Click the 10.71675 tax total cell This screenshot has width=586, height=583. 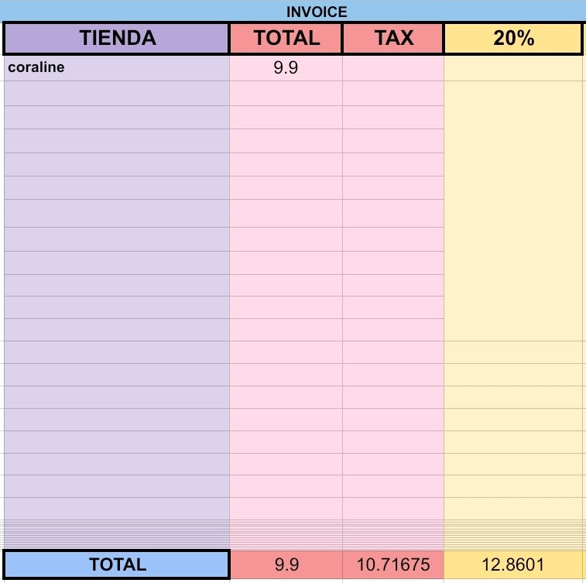coord(393,564)
